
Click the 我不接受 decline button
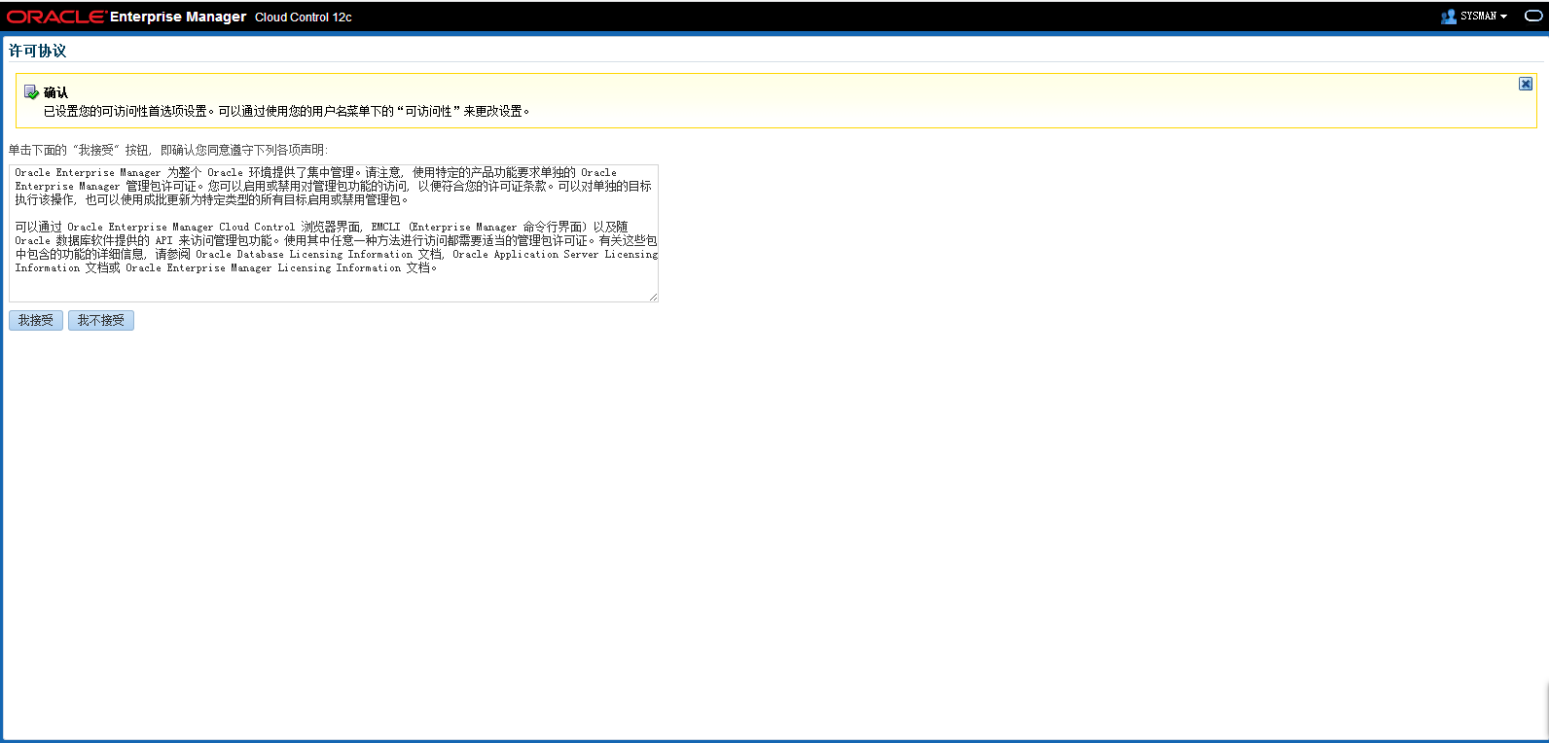pos(101,320)
